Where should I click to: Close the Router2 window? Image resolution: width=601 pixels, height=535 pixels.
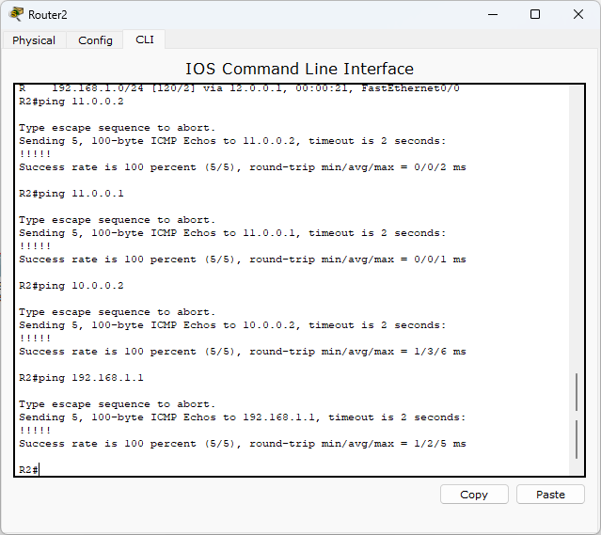pos(578,14)
